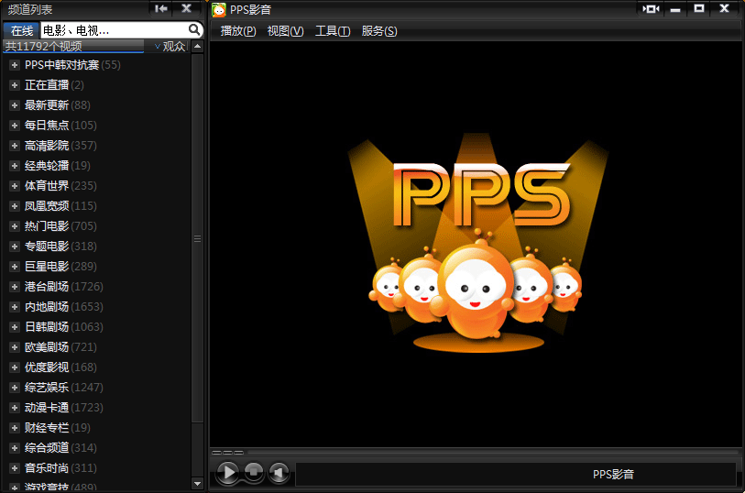Screen dimensions: 745x493
Task: Click the stop playback button
Action: [254, 472]
